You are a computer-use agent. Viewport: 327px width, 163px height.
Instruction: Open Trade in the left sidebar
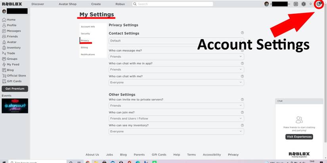(x=11, y=53)
